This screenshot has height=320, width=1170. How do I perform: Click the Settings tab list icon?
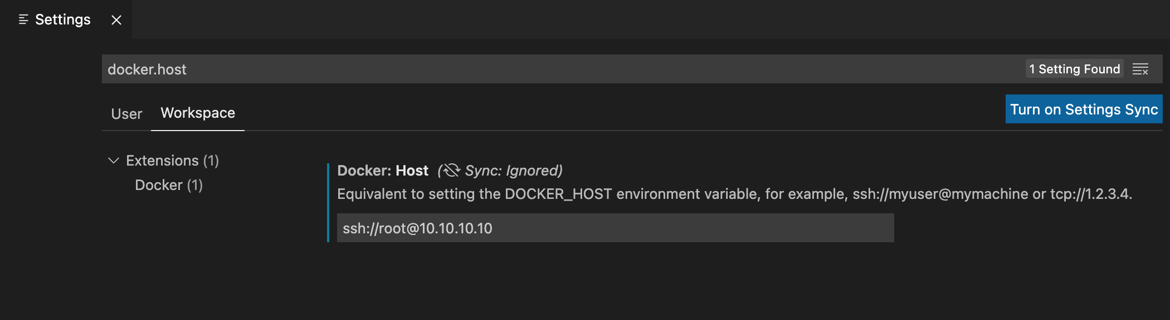(x=23, y=19)
